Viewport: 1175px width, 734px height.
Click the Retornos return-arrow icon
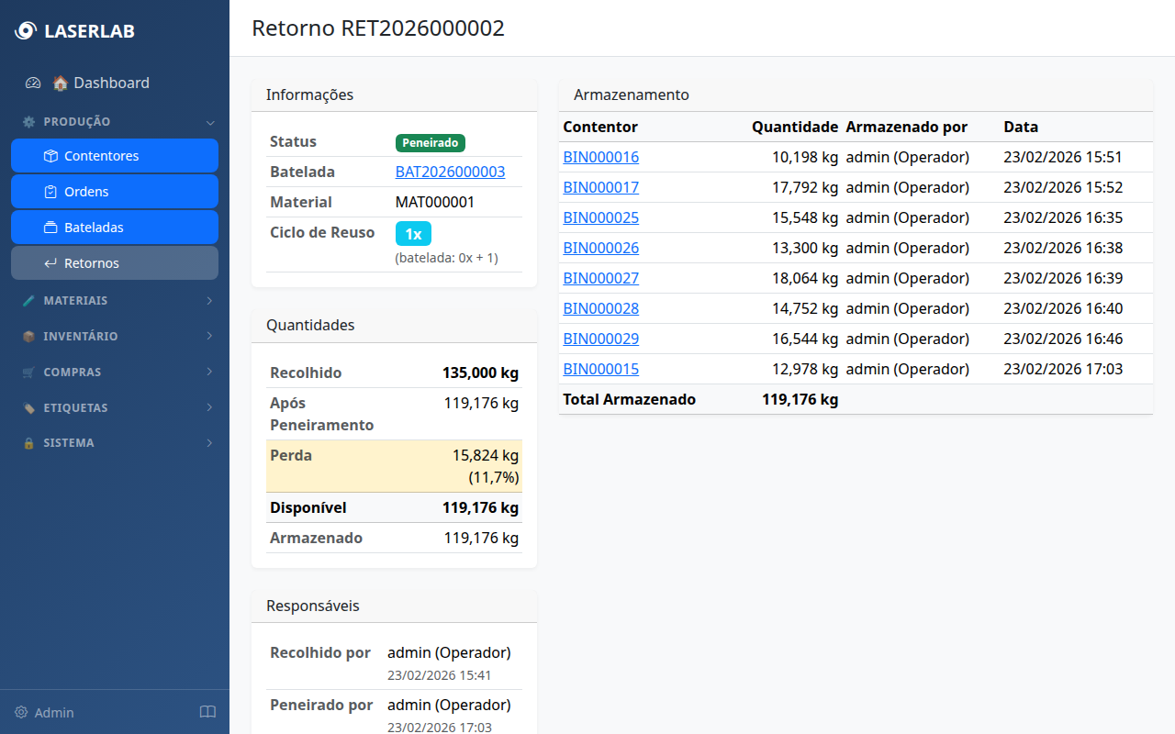50,263
